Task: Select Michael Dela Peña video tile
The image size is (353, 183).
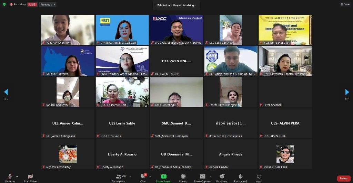Action: (x=285, y=154)
